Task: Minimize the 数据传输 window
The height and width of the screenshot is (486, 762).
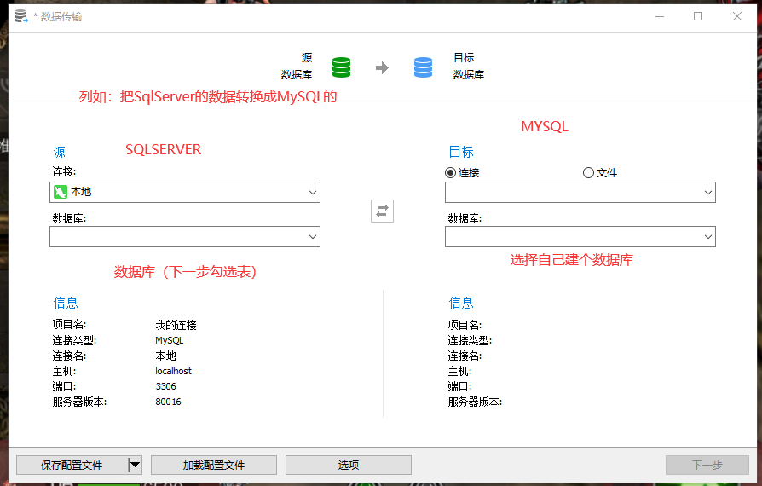Action: pos(660,16)
